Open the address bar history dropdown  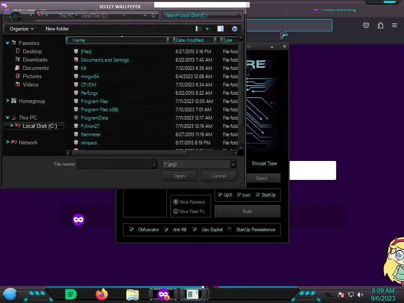(x=145, y=15)
